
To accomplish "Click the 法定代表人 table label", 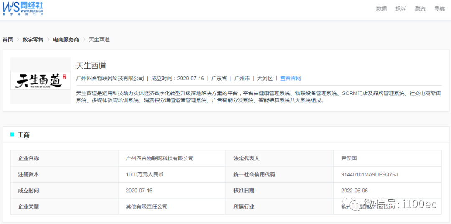I will [x=247, y=158].
